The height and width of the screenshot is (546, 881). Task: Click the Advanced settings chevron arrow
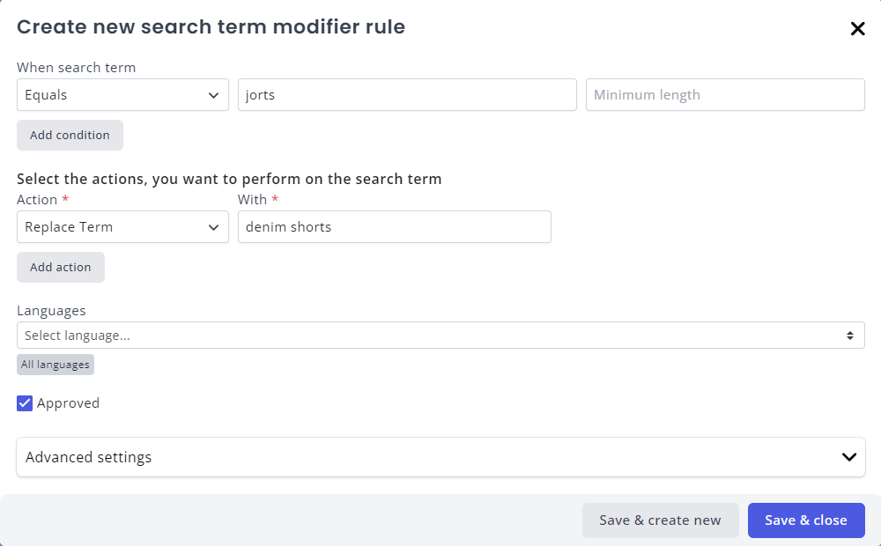[849, 457]
